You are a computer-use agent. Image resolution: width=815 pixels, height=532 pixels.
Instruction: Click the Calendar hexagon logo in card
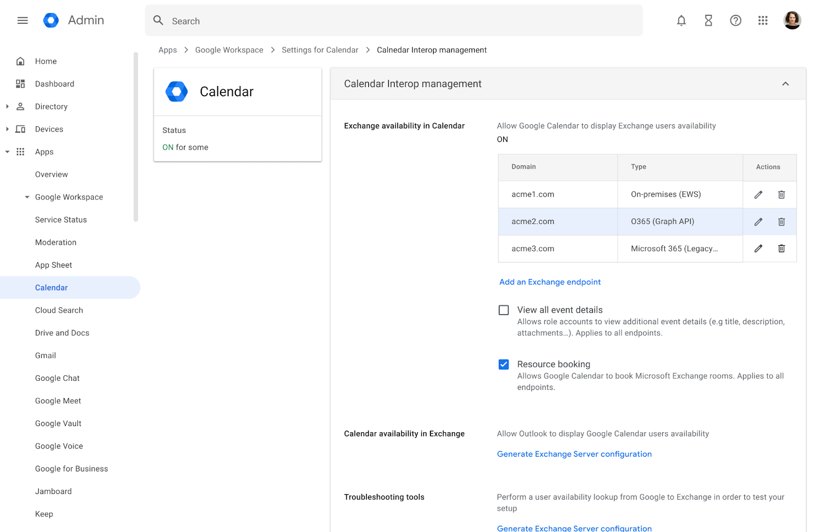(x=177, y=92)
